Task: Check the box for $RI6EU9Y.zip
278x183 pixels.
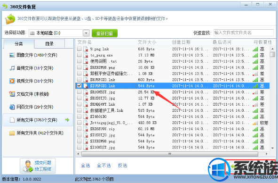Action: pyautogui.click(x=79, y=129)
